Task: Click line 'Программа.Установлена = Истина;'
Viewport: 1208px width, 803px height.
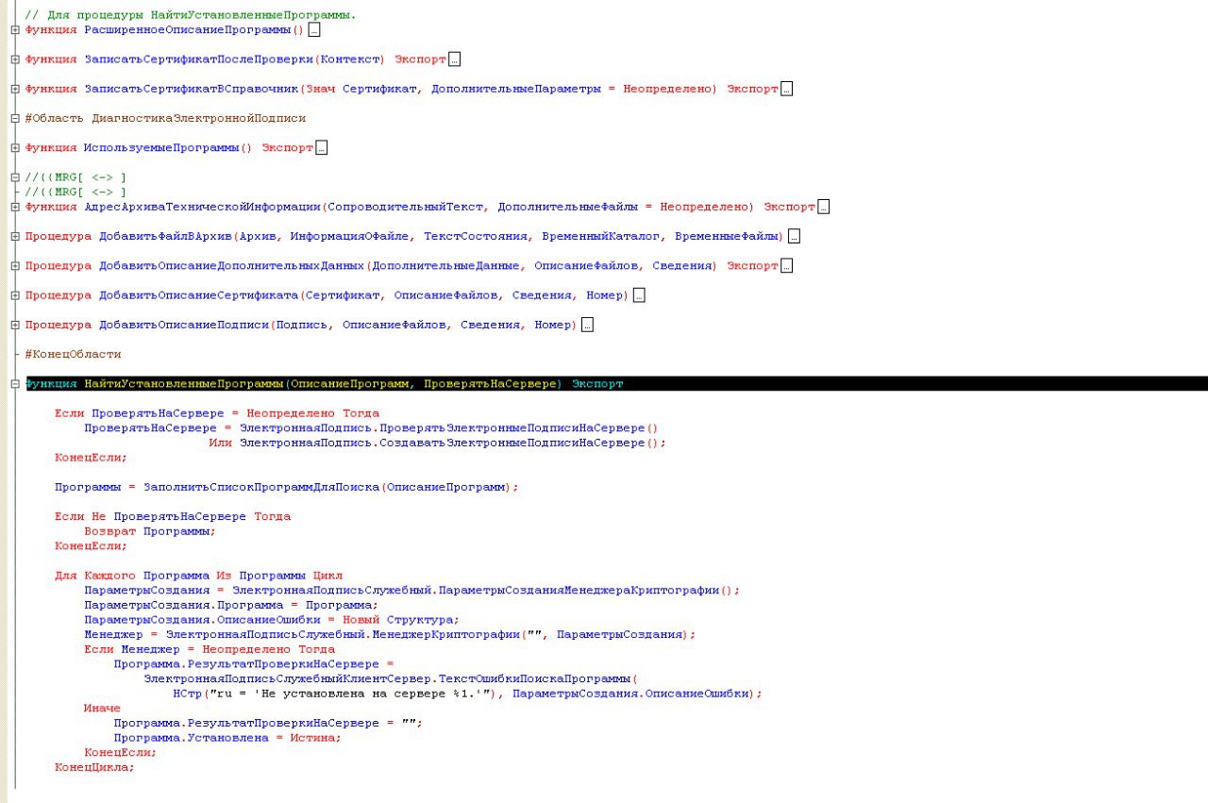Action: coord(227,738)
